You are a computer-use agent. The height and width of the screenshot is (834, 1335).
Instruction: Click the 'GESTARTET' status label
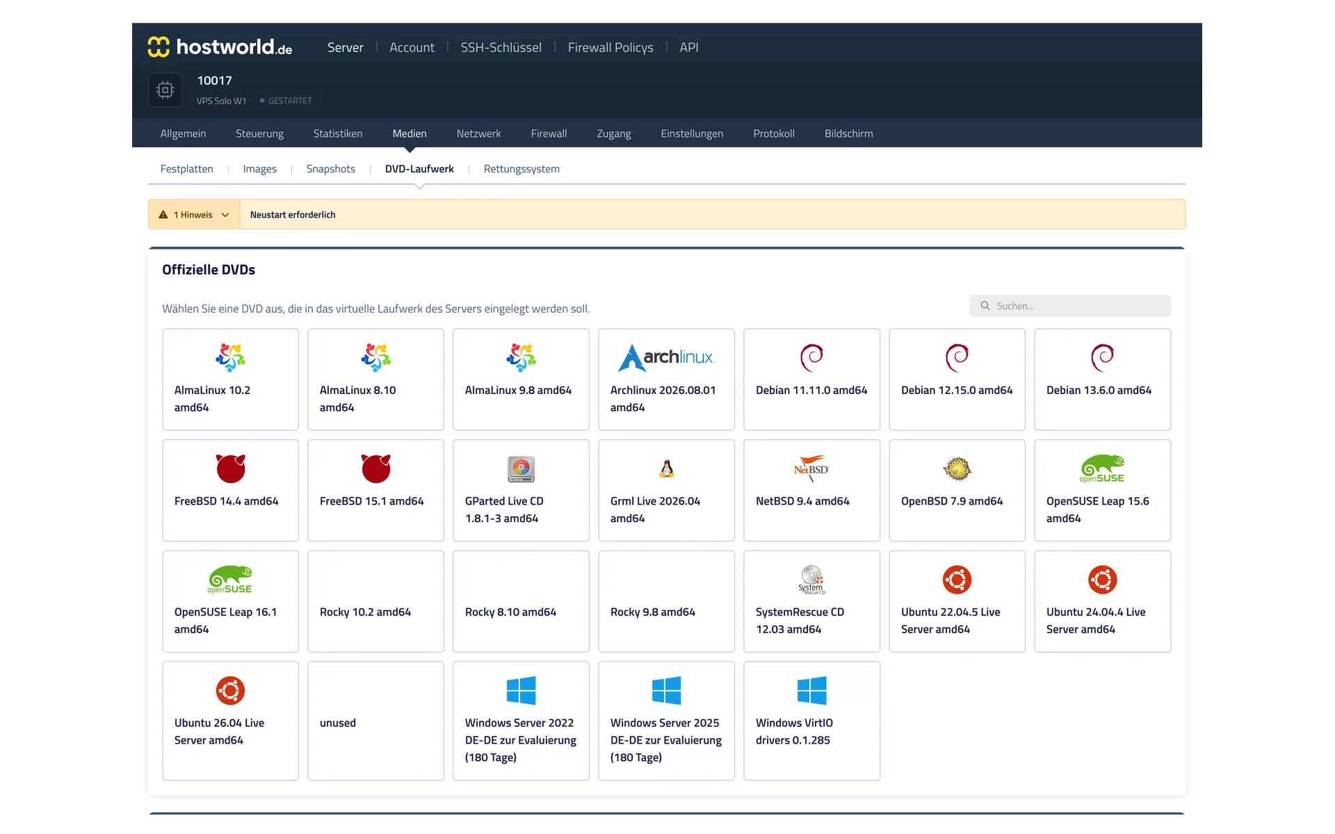pos(290,101)
